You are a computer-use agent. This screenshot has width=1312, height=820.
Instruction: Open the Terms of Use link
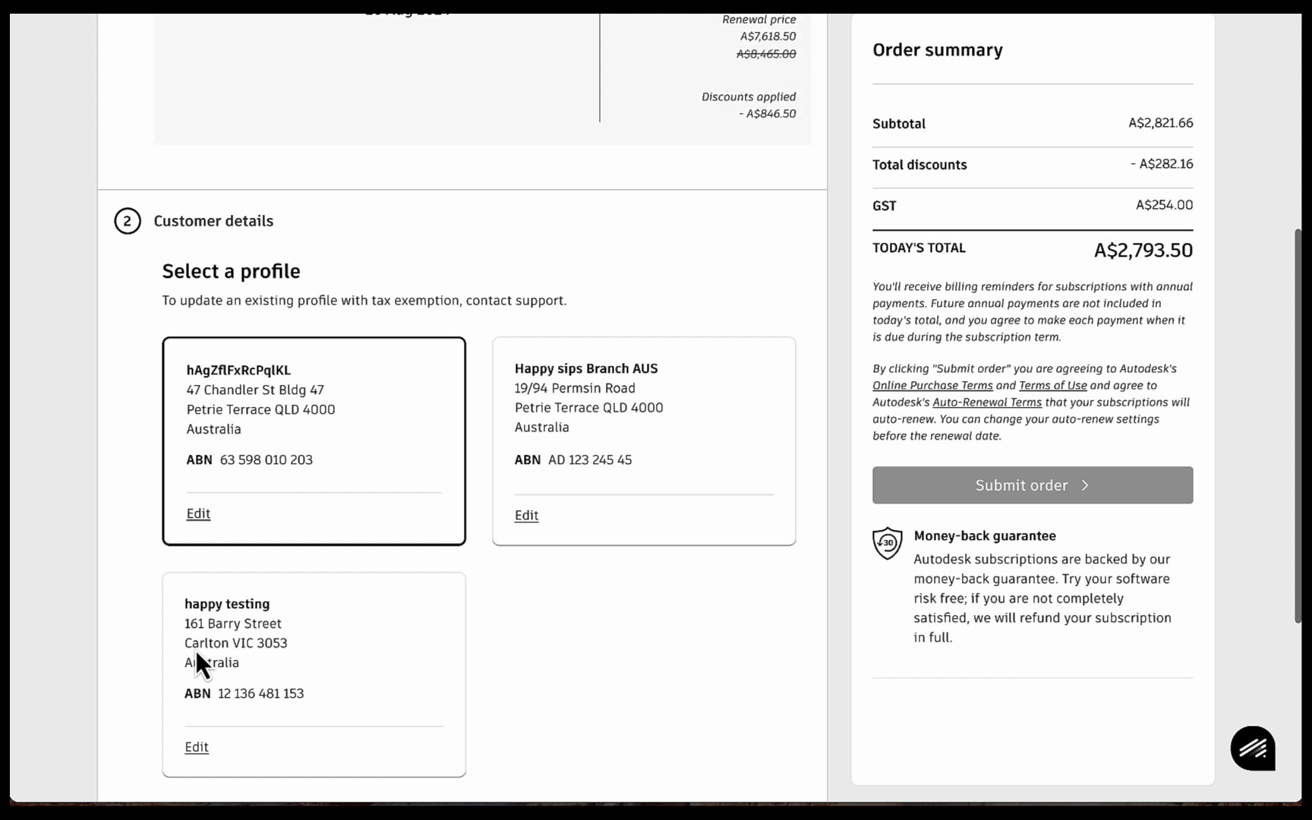(1053, 385)
